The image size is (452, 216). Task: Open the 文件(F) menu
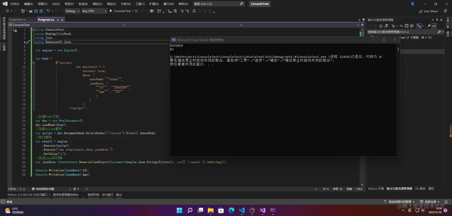coord(15,4)
